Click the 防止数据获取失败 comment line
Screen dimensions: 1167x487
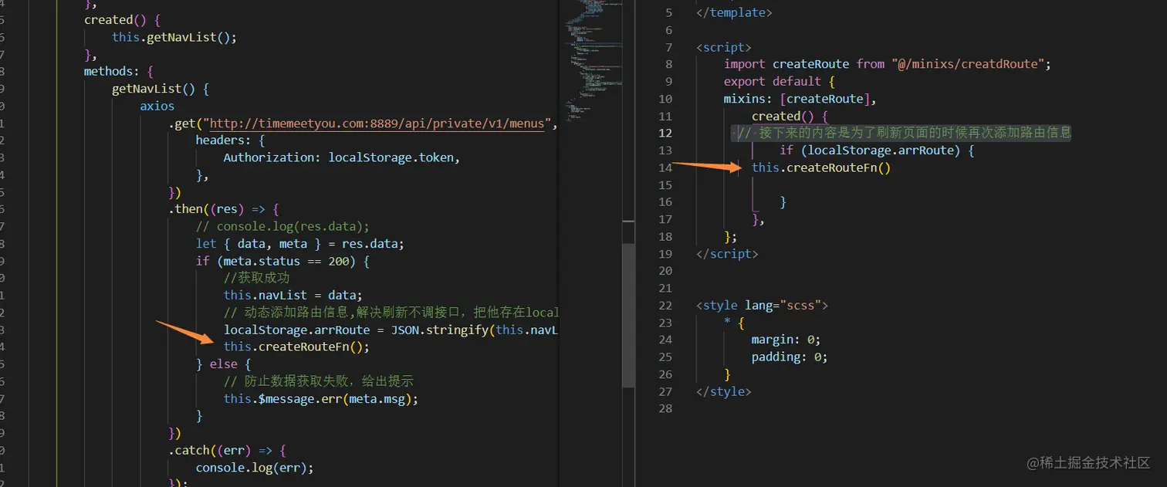[320, 381]
